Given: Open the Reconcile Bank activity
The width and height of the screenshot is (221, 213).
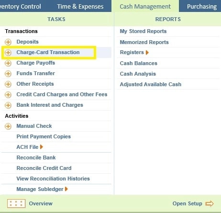Looking at the screenshot, I should [x=36, y=157].
